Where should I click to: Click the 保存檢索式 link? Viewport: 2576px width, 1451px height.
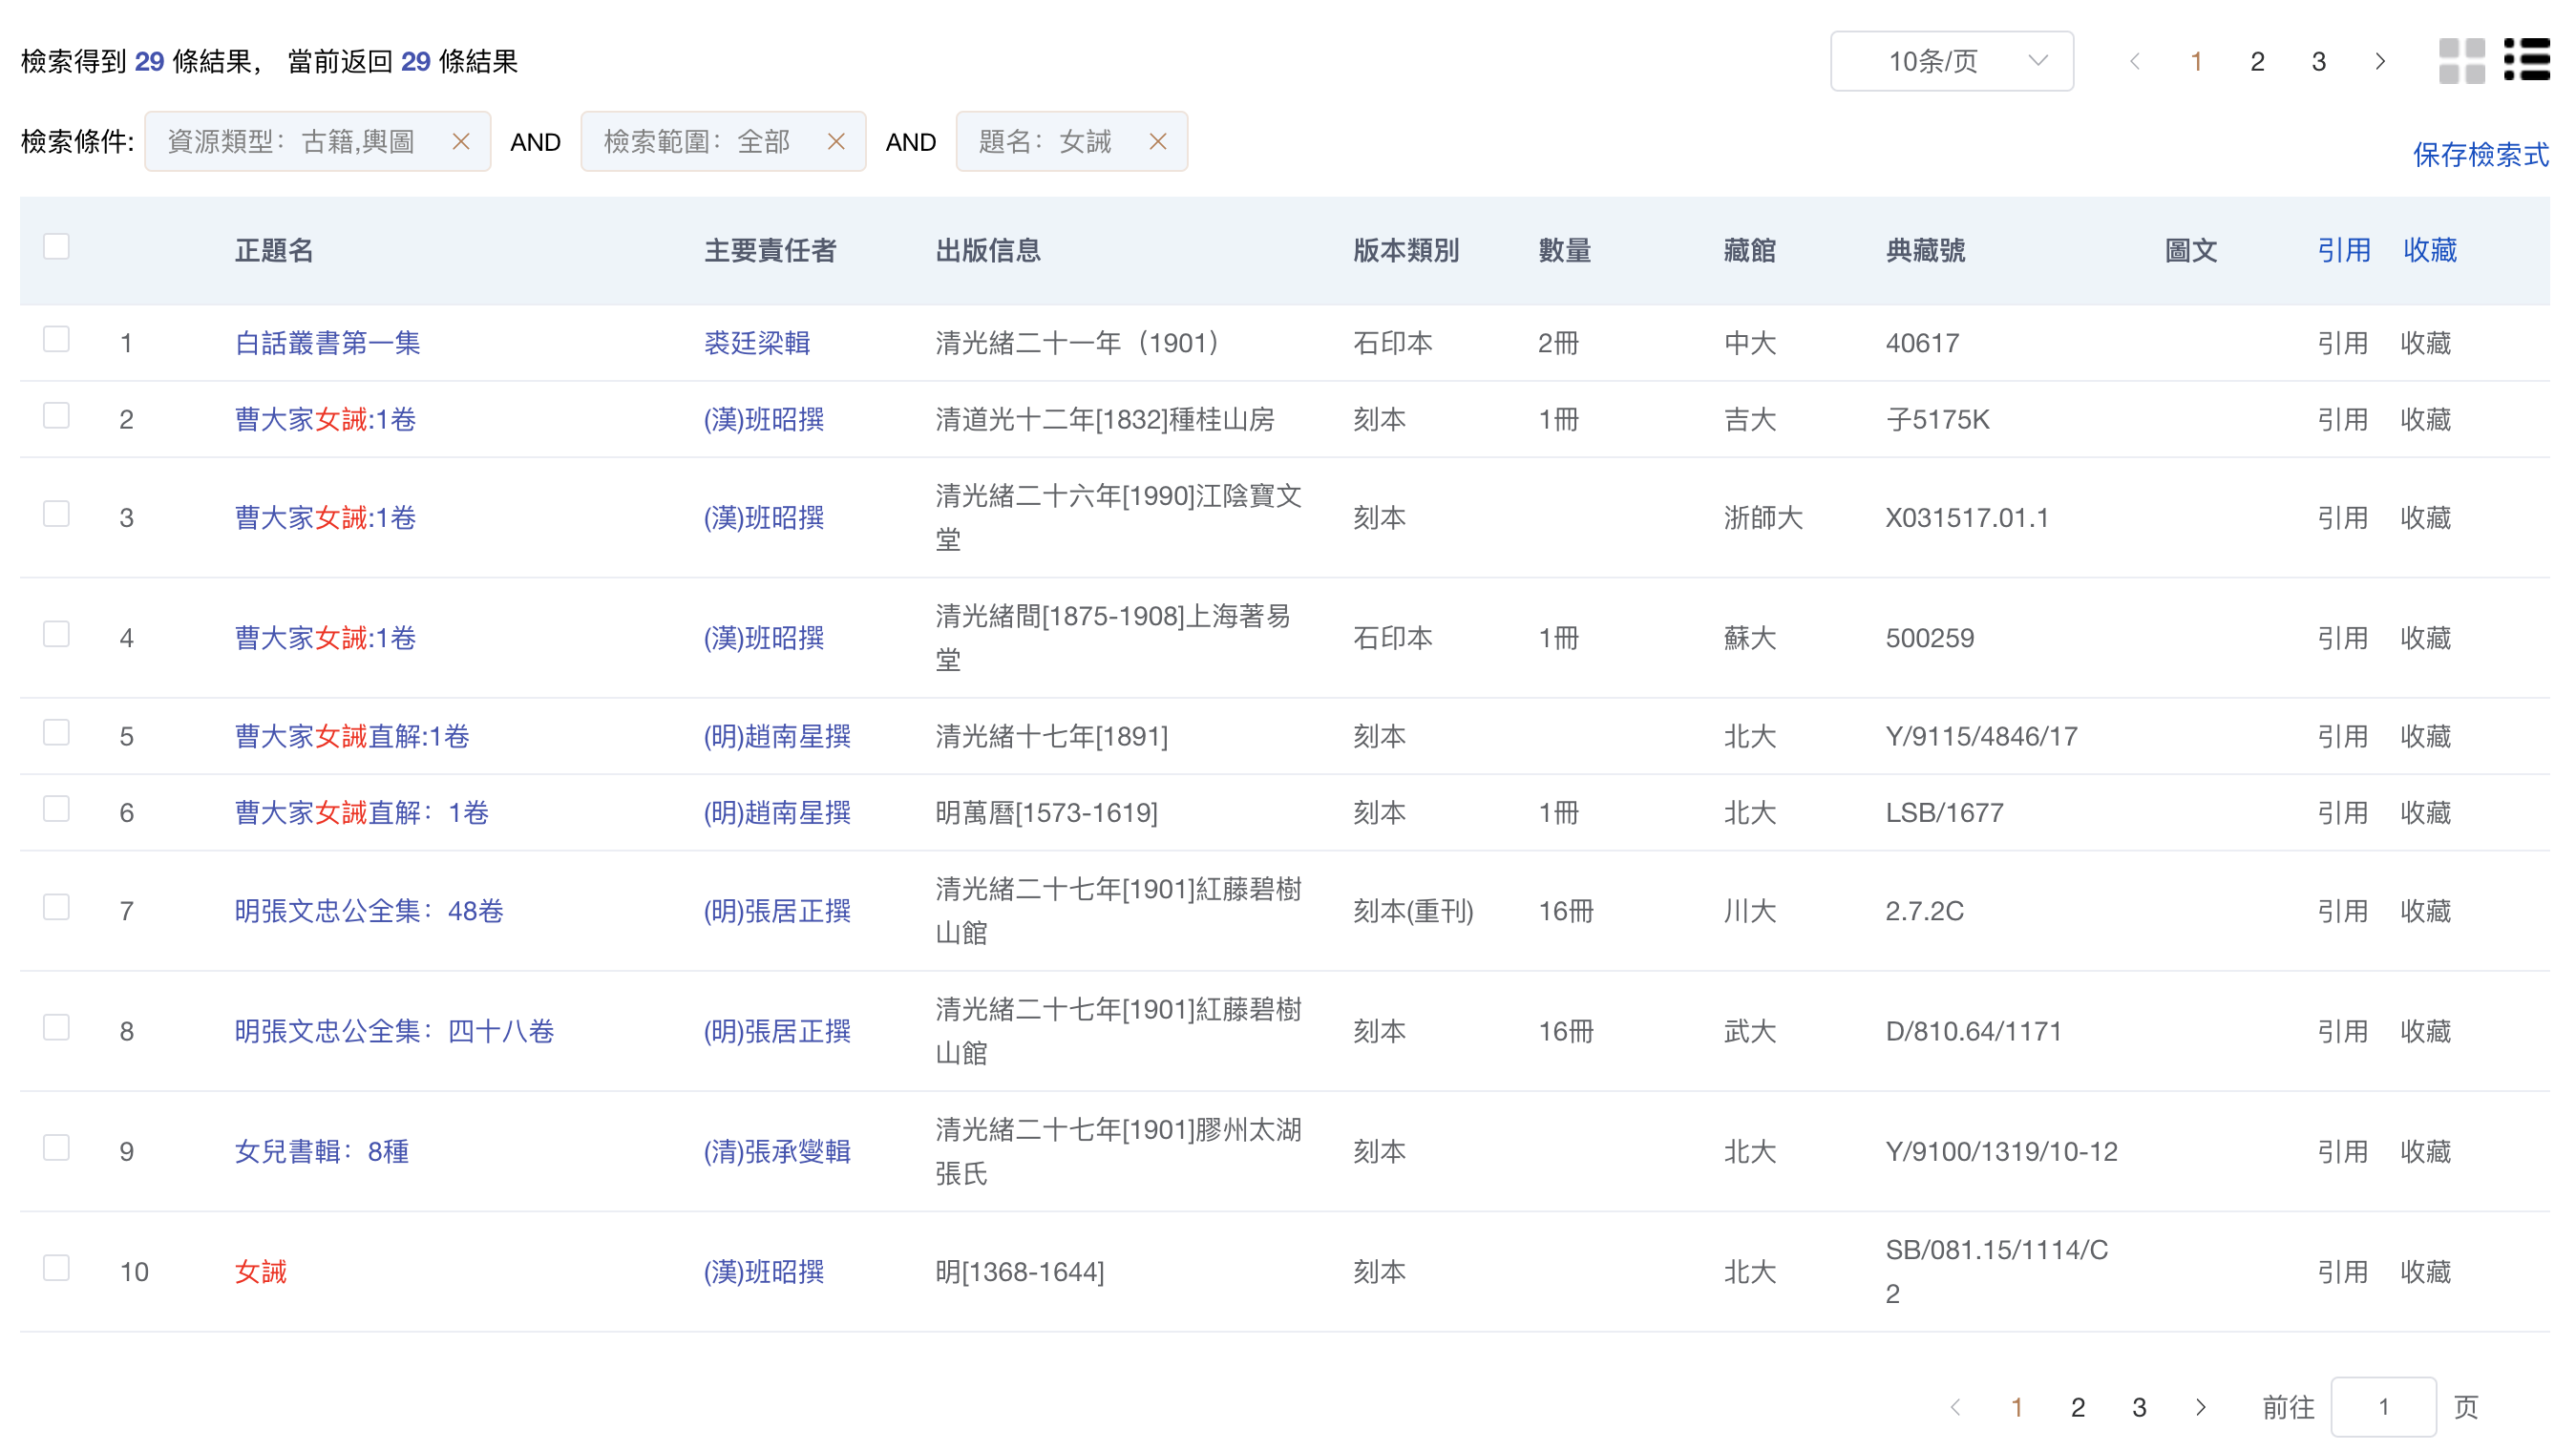pos(2480,155)
